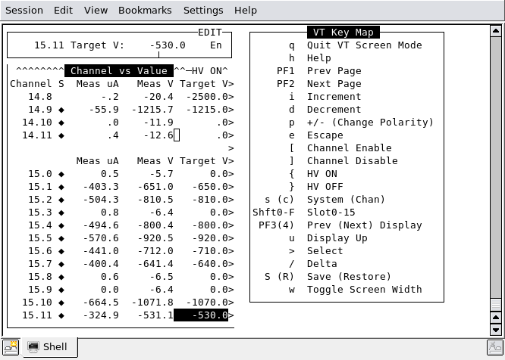Click the scrollbar up arrow at top
This screenshot has width=505, height=360.
496,31
